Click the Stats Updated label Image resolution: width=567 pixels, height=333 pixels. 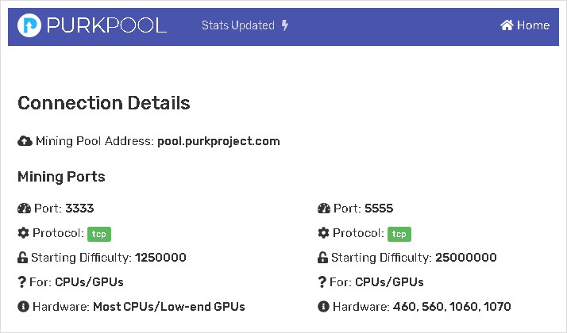[x=238, y=25]
